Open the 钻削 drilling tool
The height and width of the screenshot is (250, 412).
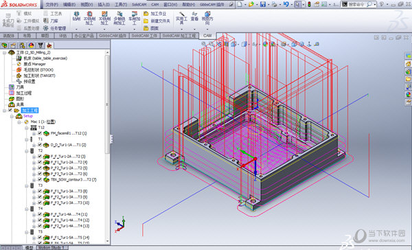click(76, 16)
